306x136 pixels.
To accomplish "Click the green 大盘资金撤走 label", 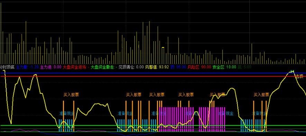I will [104, 67].
